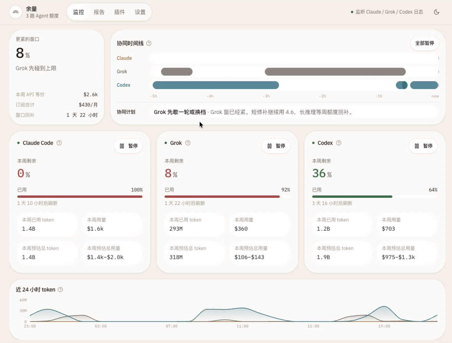Click the 19:00 chart axis label

coord(384,326)
